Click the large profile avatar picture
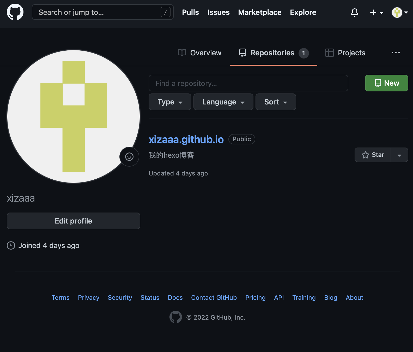The image size is (413, 352). [x=74, y=116]
